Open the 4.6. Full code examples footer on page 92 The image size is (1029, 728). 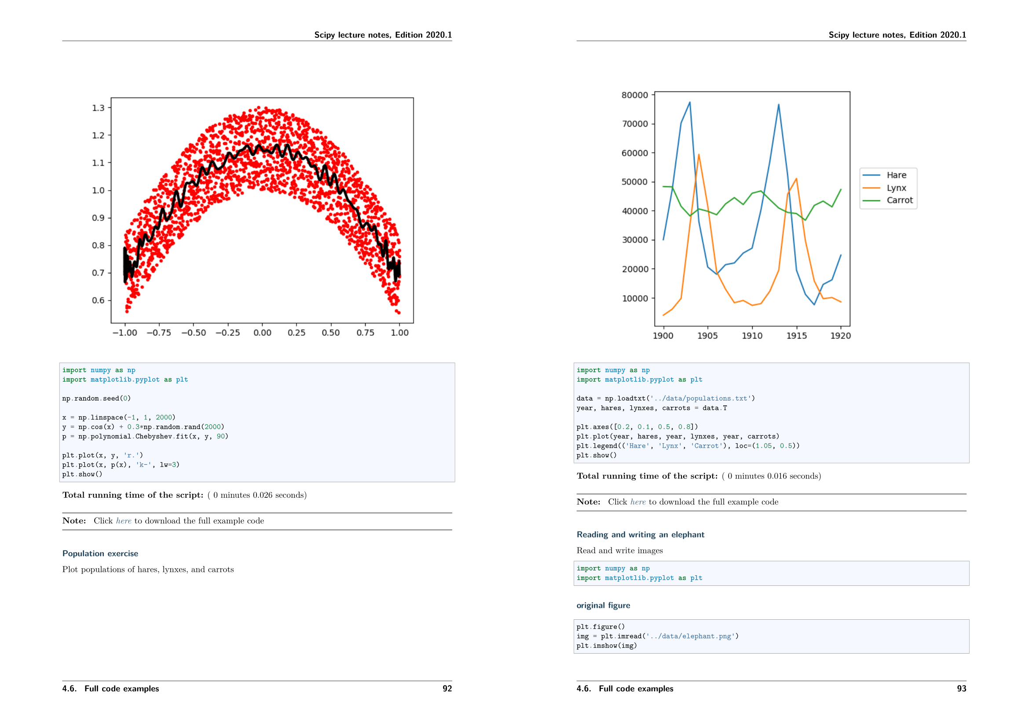click(110, 688)
